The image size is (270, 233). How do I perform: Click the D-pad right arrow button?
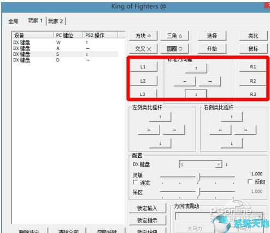210,81
